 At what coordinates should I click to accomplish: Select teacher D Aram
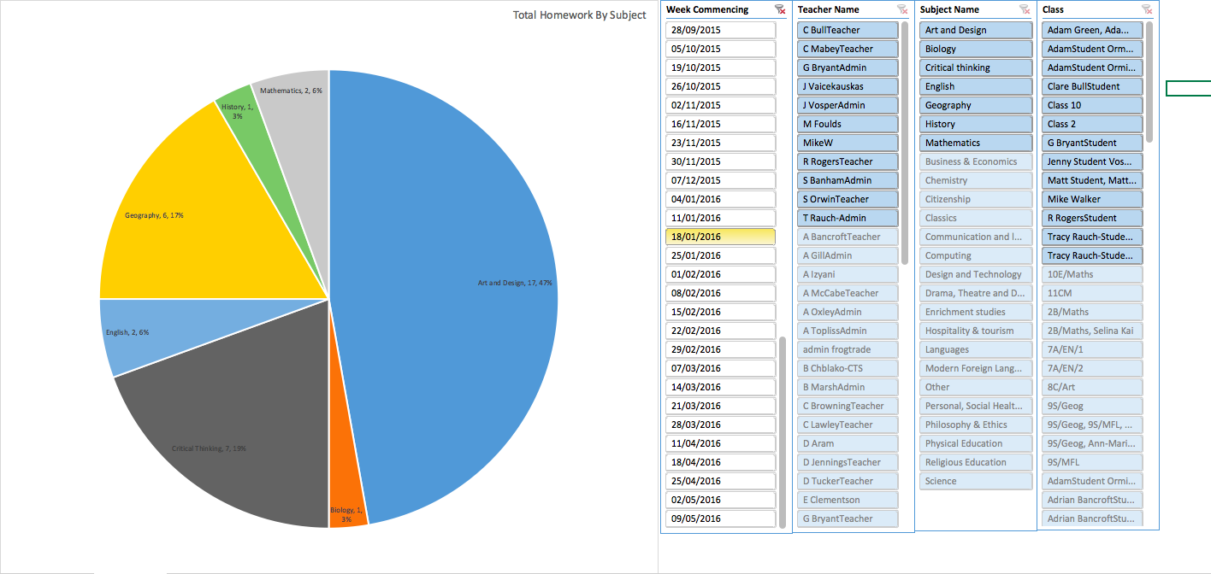click(848, 443)
